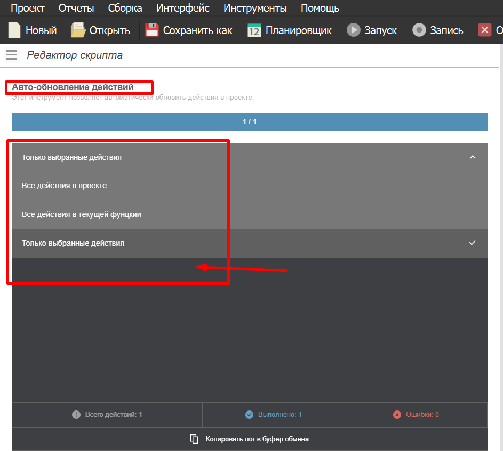Select the checked 'Только выбранные действия' option
This screenshot has height=451, width=503.
pyautogui.click(x=73, y=243)
